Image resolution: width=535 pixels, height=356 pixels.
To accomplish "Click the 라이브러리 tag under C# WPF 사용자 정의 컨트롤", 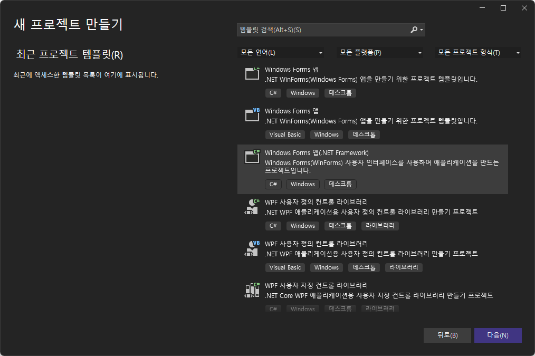I will [x=380, y=226].
